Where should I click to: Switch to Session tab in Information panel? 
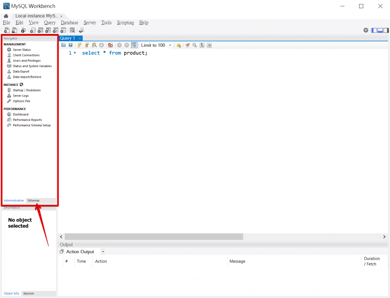28,293
